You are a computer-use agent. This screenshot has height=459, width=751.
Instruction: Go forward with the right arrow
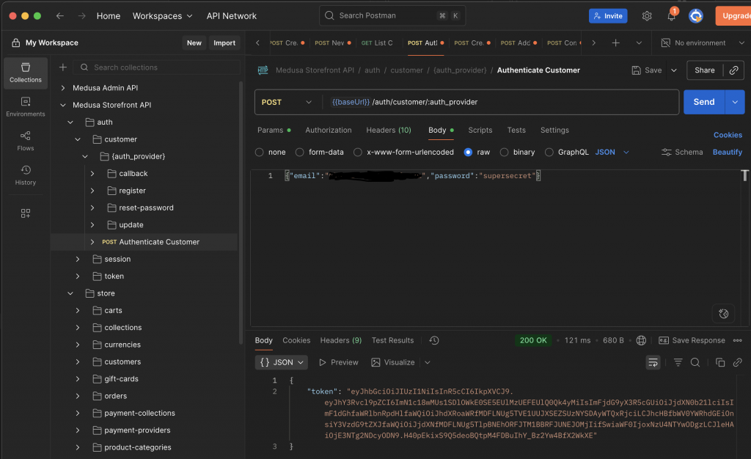pos(82,16)
